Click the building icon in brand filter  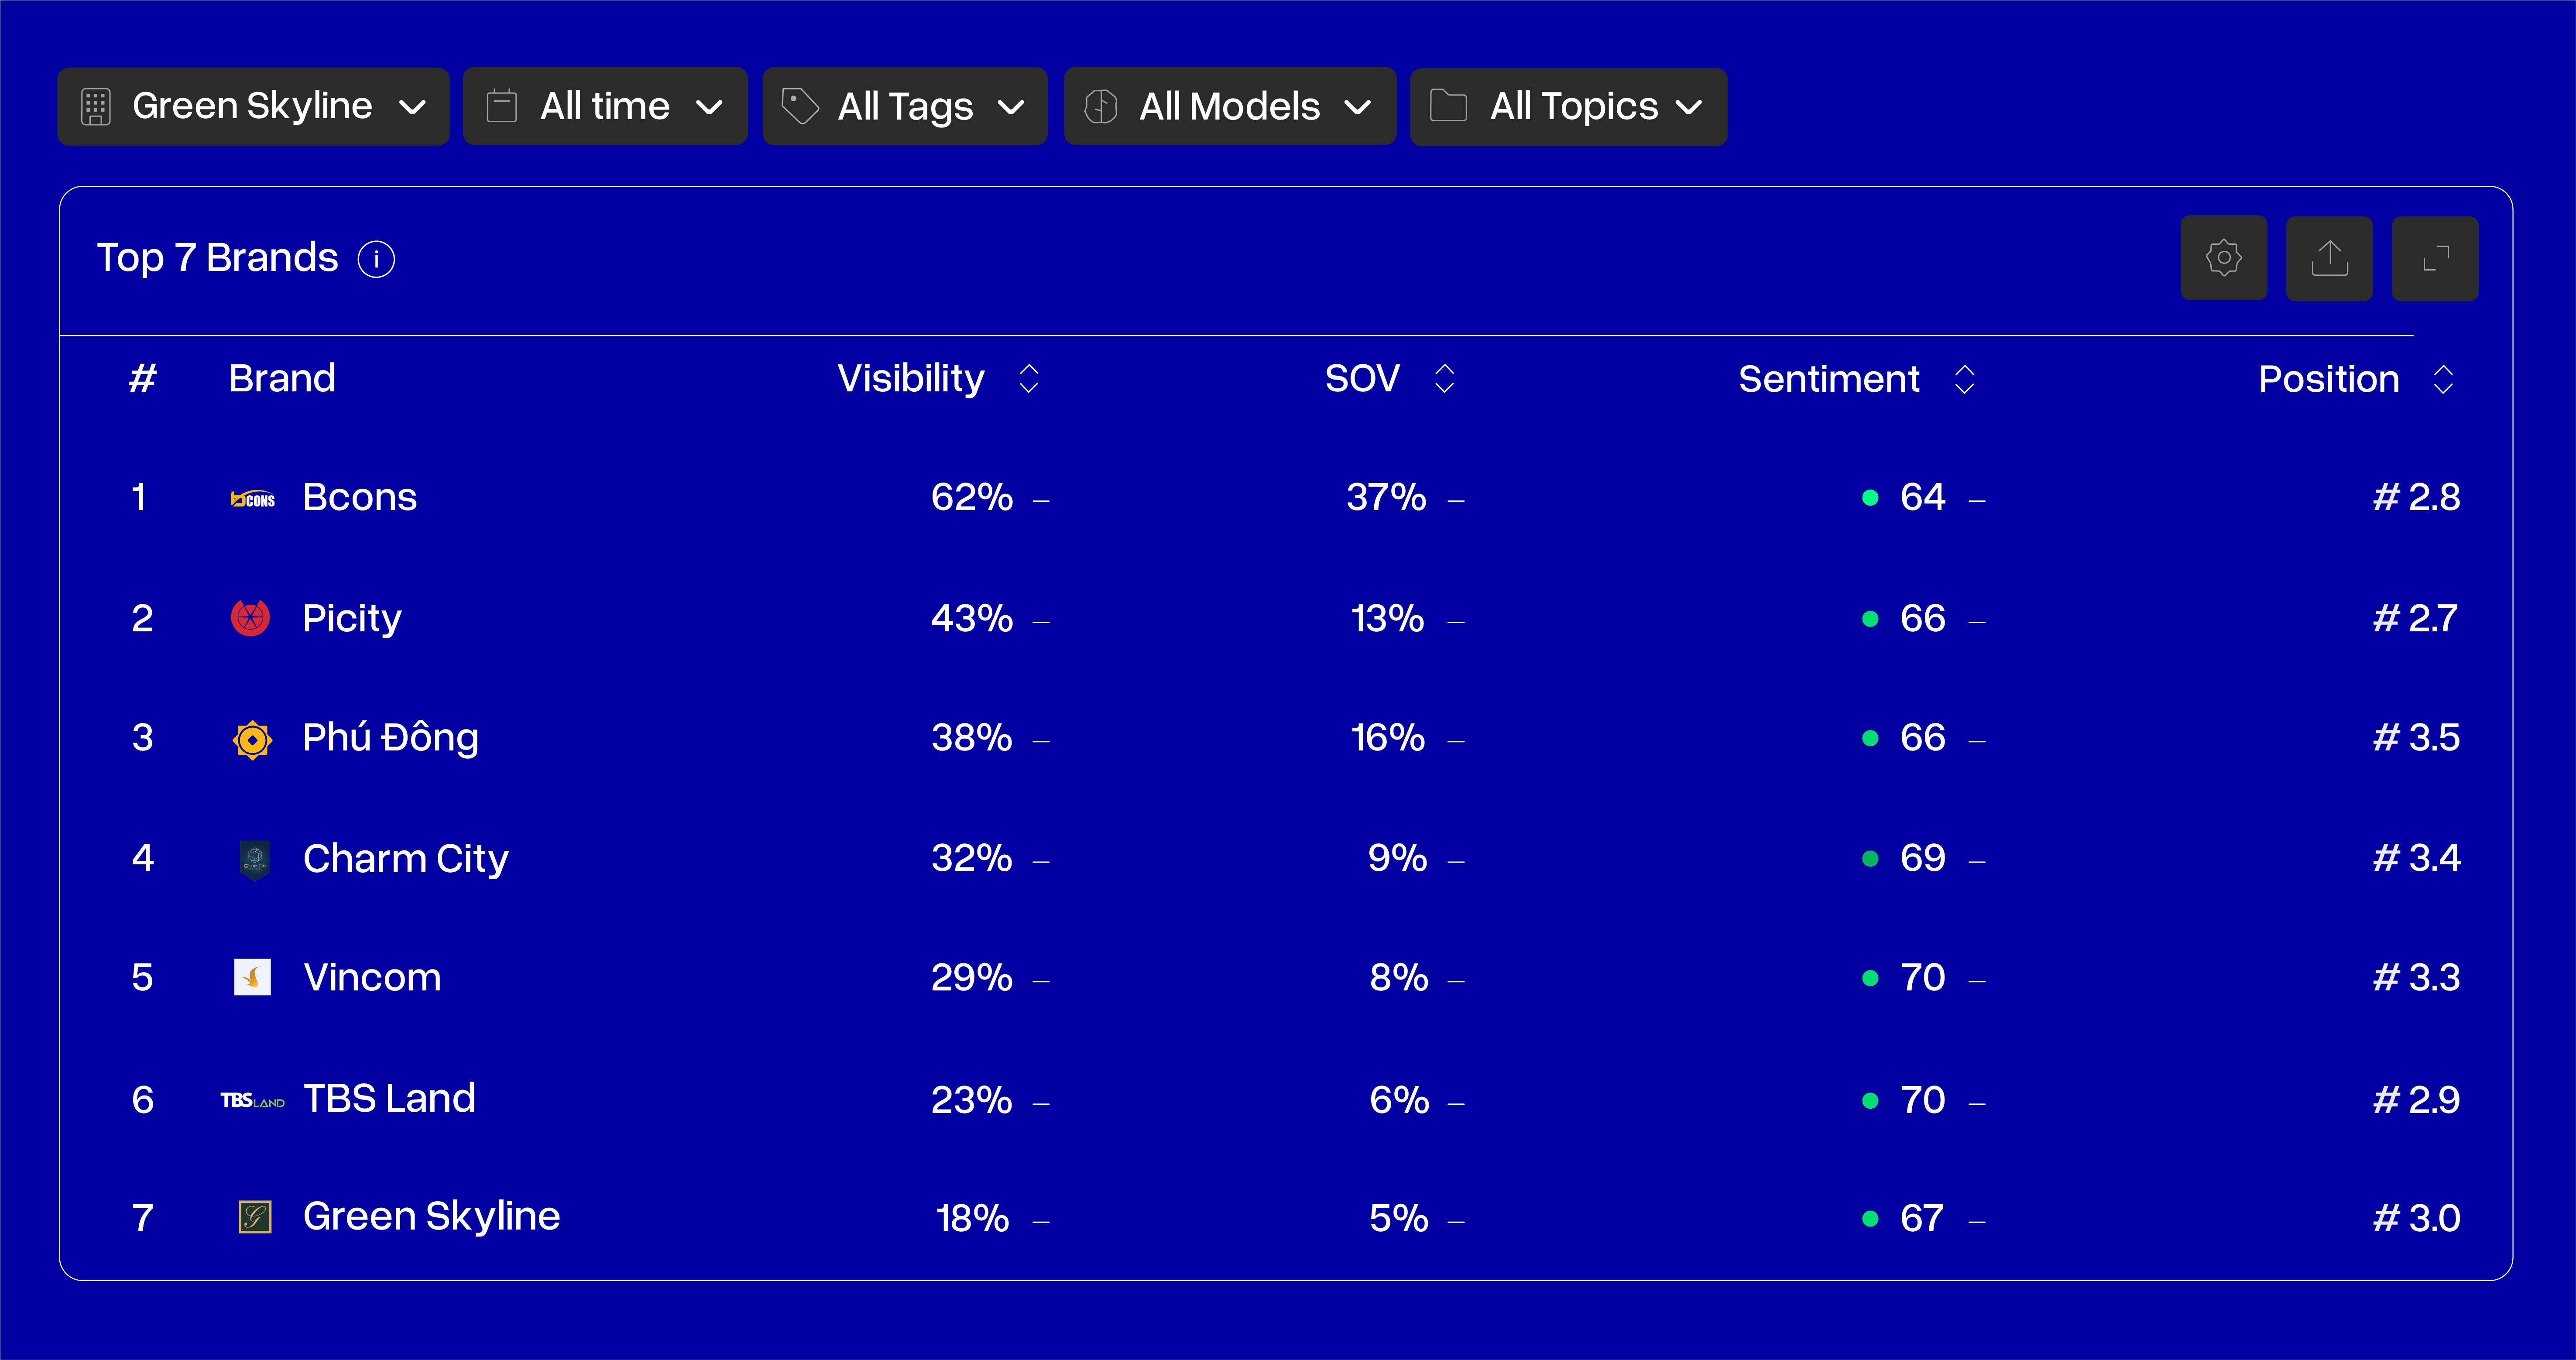point(96,107)
